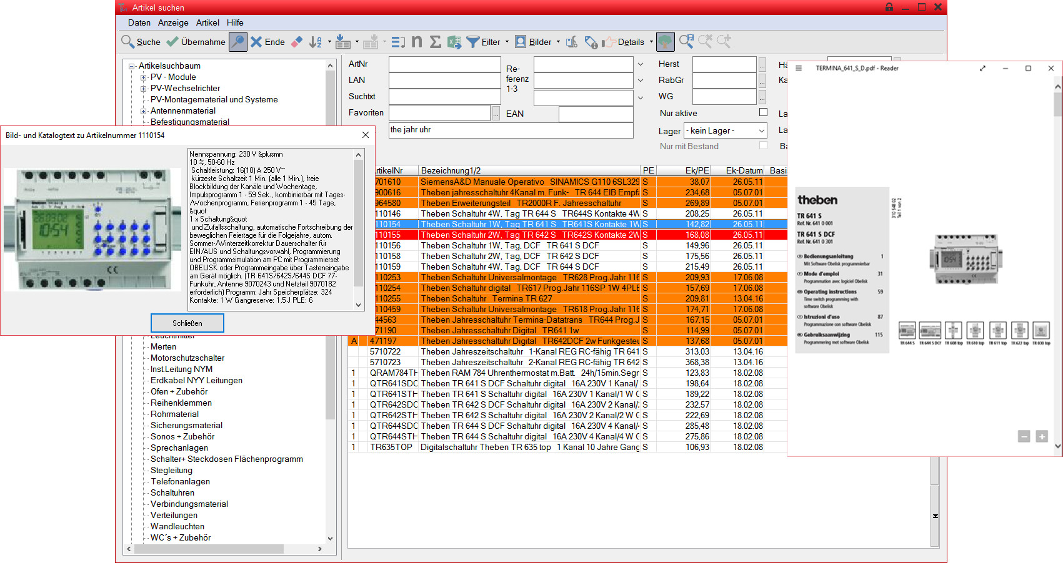The height and width of the screenshot is (563, 1063).
Task: Open the Daten menu
Action: [x=139, y=22]
